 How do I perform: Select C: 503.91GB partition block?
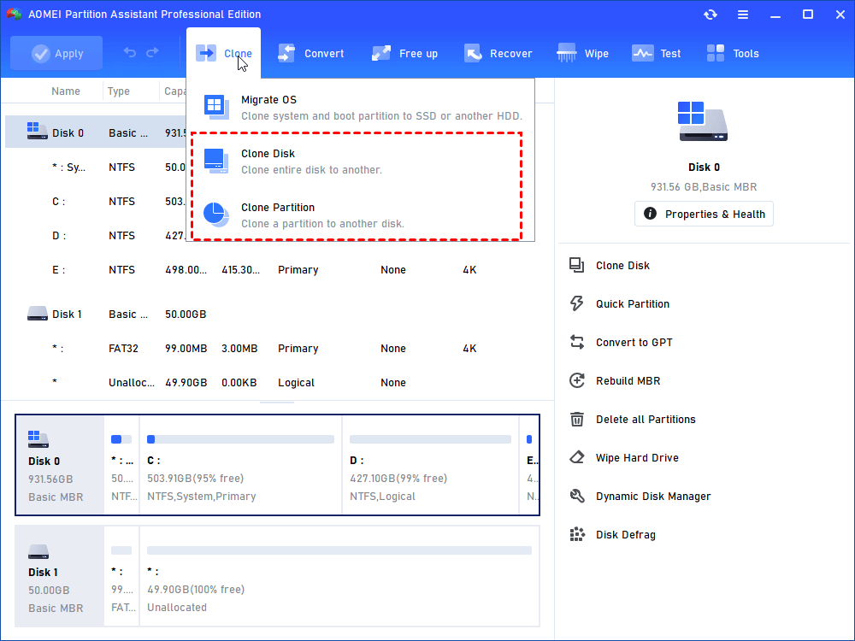pos(240,465)
